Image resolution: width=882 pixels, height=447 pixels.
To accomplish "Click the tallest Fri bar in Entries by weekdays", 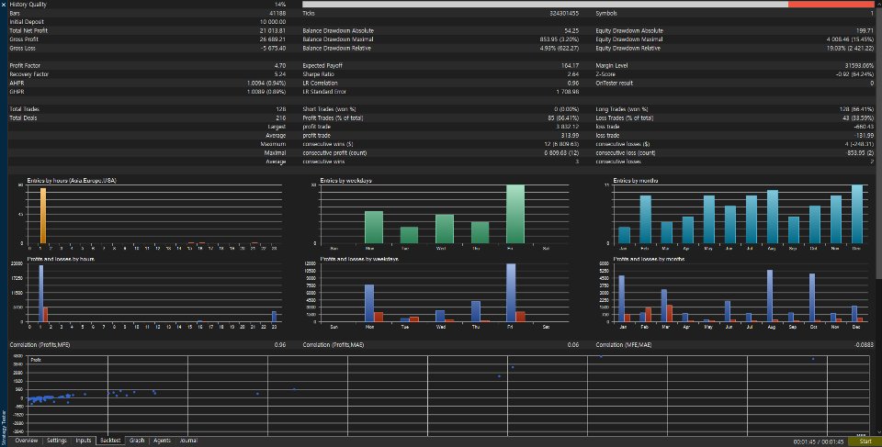I will click(x=515, y=214).
